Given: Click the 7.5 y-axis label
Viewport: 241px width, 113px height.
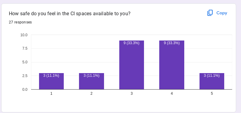Looking at the screenshot, I should (25, 48).
